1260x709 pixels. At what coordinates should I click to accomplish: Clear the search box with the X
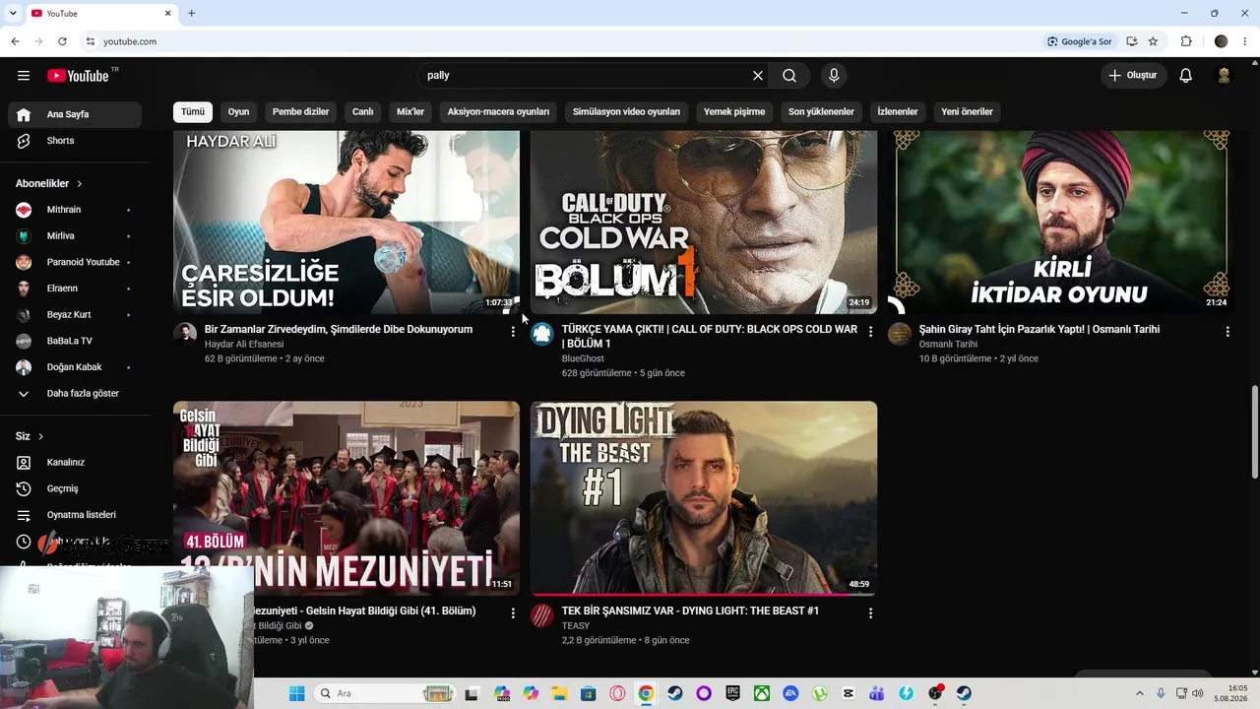point(758,76)
